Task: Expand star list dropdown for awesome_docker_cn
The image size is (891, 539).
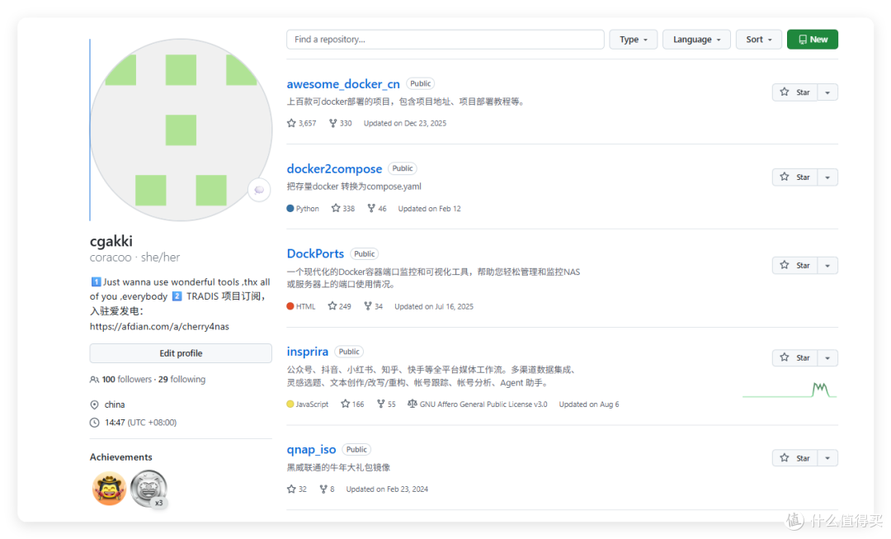Action: click(x=827, y=92)
